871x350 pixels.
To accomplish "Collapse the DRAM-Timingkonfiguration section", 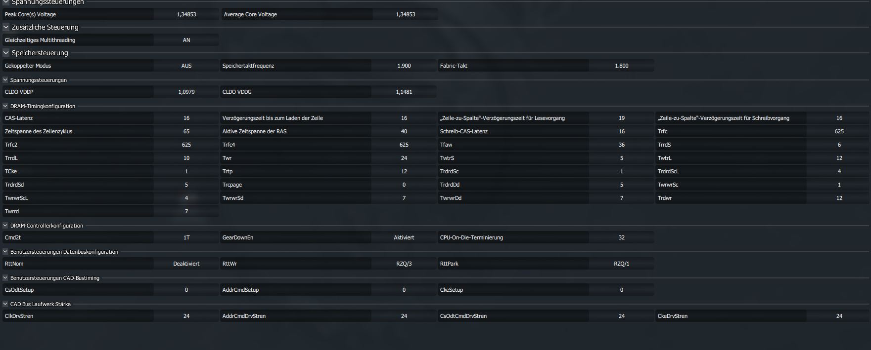I will point(5,106).
